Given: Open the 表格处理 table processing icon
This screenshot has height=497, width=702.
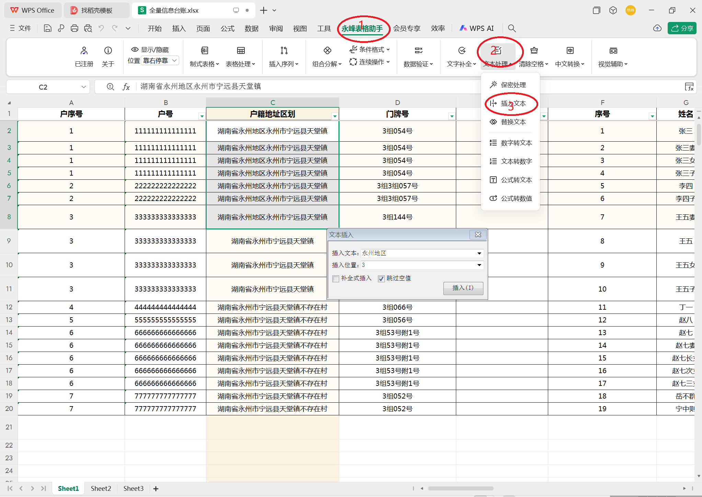Looking at the screenshot, I should coord(241,51).
